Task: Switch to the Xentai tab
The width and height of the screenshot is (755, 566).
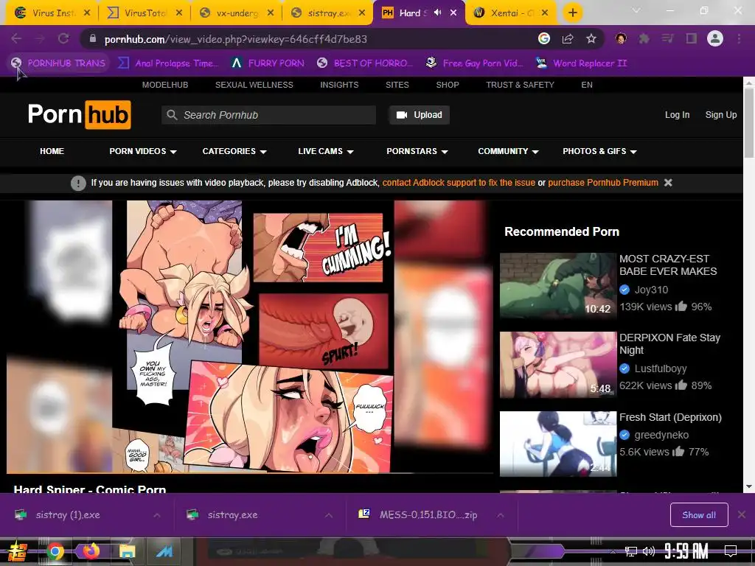Action: [x=512, y=13]
